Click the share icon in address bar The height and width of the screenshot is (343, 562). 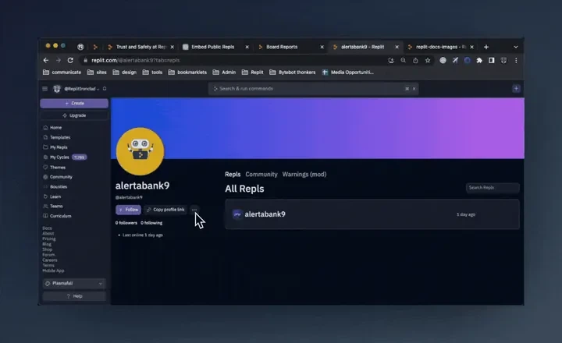415,61
